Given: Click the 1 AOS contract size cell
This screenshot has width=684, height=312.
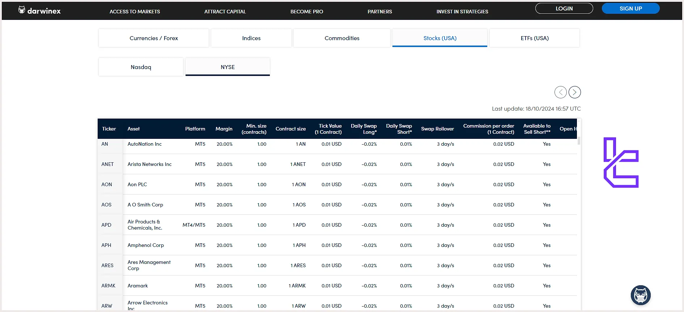Looking at the screenshot, I should (299, 205).
